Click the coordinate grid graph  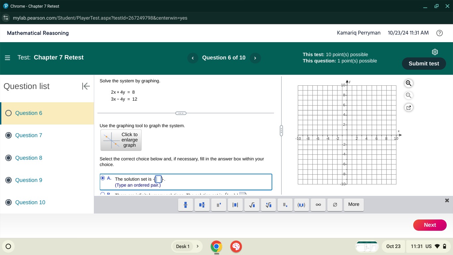point(347,135)
